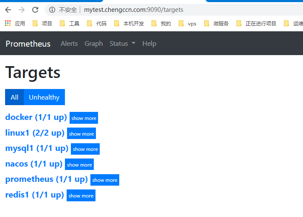Open the 运维 bookmark folder
The width and height of the screenshot is (303, 217).
pyautogui.click(x=293, y=24)
